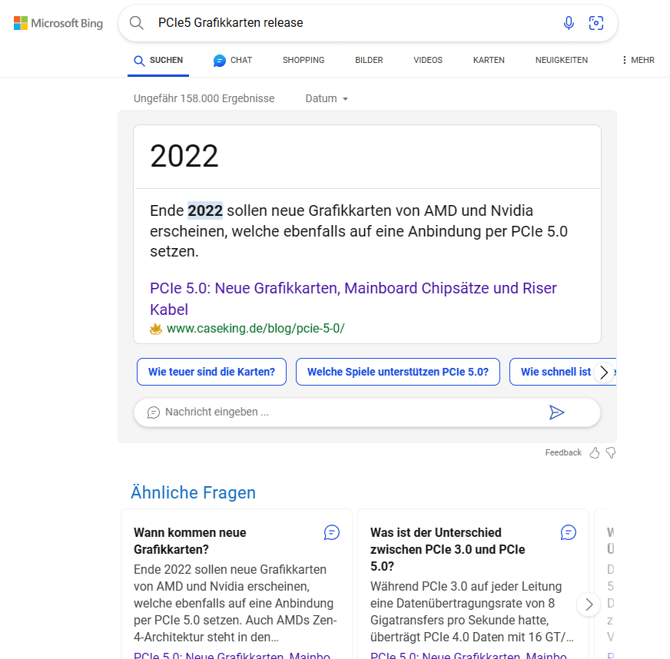
Task: Open source link under PCIe 3.0 comparison card
Action: [x=469, y=654]
